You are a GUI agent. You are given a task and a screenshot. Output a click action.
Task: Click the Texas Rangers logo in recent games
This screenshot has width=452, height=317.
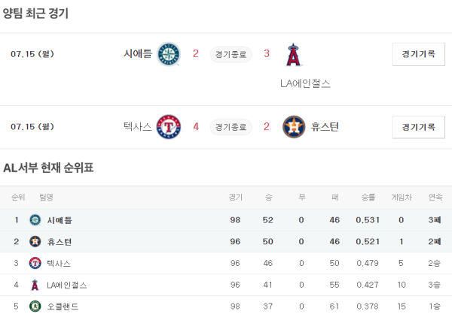pos(169,127)
